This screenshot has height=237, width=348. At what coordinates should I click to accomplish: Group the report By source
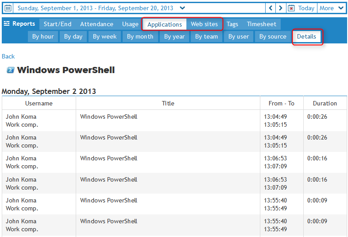tap(273, 36)
